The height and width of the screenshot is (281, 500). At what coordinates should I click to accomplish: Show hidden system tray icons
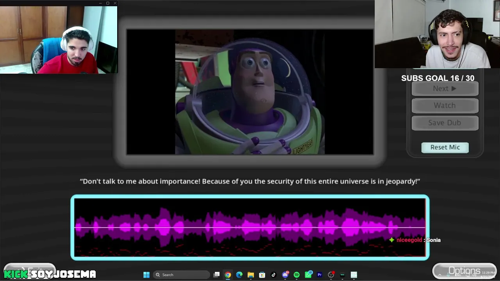(x=440, y=275)
